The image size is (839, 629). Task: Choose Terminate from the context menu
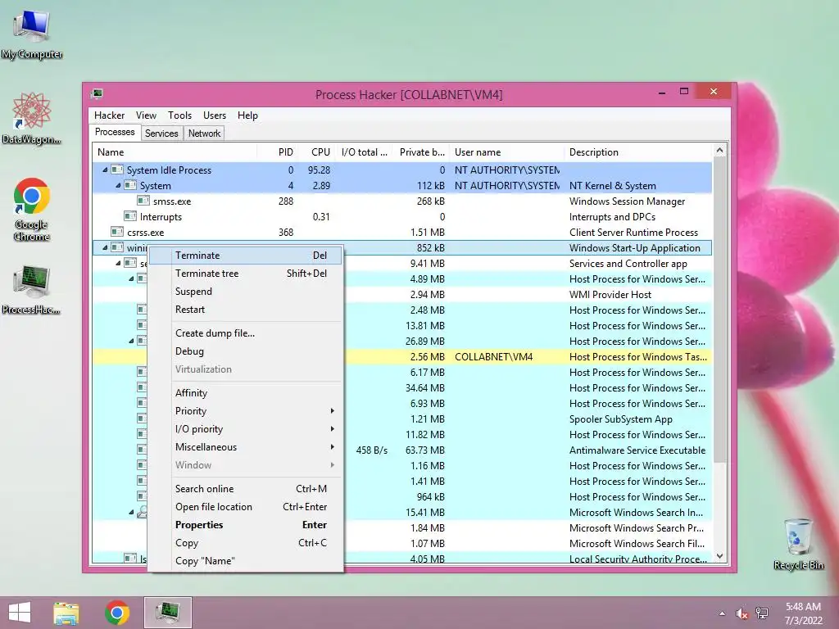245,256
